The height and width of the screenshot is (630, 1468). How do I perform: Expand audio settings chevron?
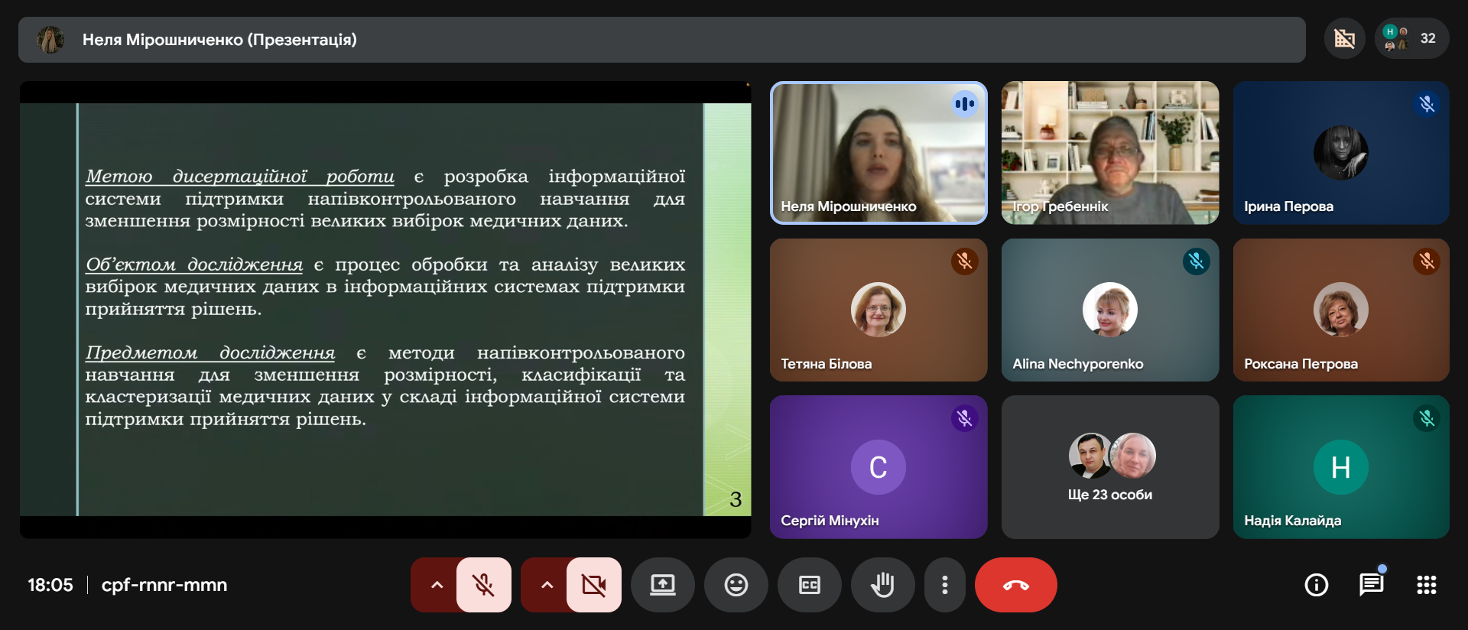[437, 585]
